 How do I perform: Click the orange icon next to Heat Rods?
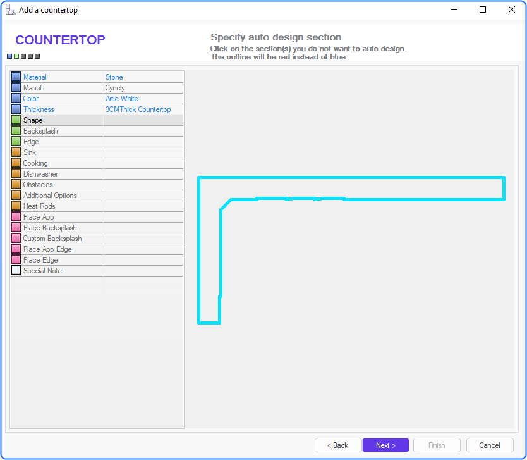[16, 206]
